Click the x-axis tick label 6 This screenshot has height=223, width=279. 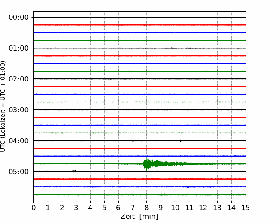[x=118, y=208]
